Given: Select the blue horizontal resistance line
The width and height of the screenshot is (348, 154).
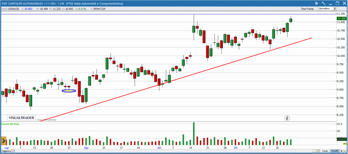Looking at the screenshot, I should (x=169, y=14).
